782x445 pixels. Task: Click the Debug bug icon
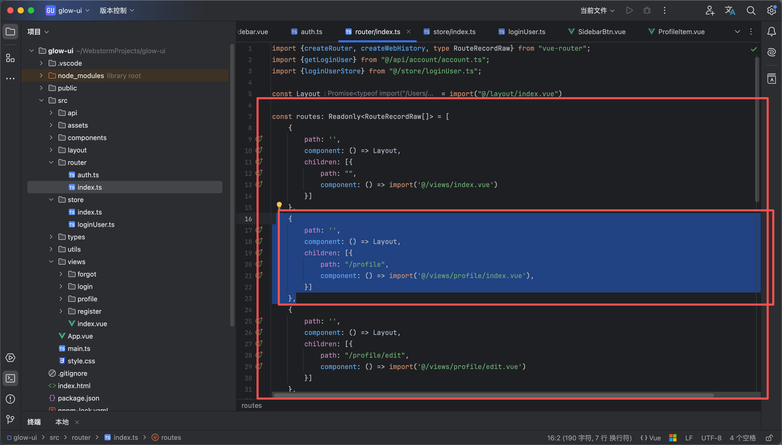tap(647, 11)
